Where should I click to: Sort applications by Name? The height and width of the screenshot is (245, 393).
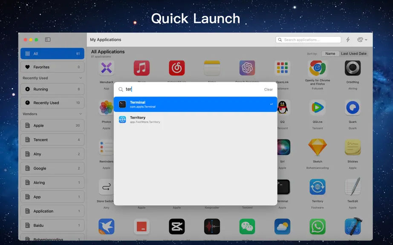[330, 54]
